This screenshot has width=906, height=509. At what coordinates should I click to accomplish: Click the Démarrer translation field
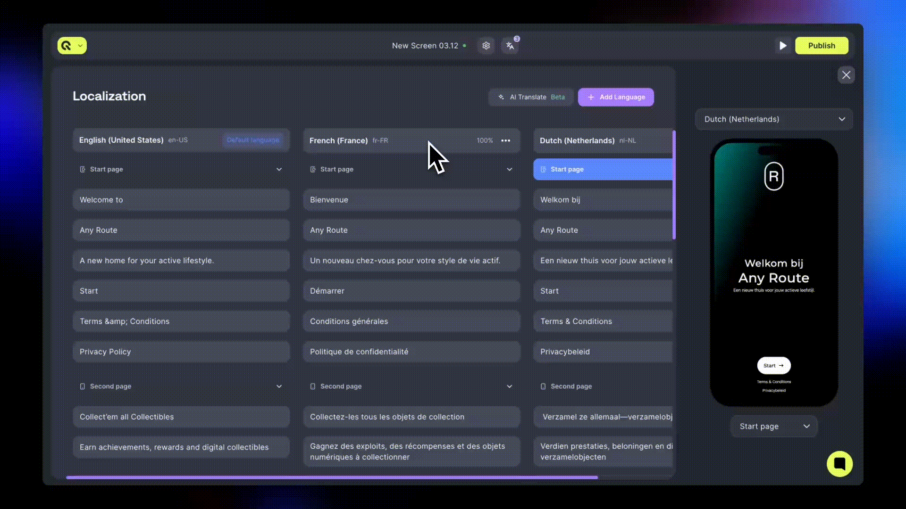point(411,291)
